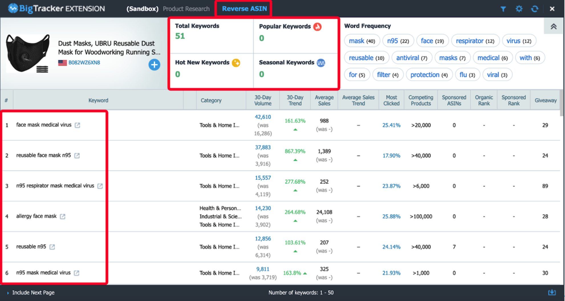Viewport: 565px width, 301px height.
Task: Click volume value 42,610
Action: (x=263, y=117)
